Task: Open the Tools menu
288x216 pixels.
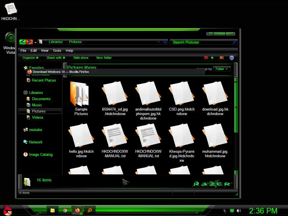Action: tap(57, 51)
